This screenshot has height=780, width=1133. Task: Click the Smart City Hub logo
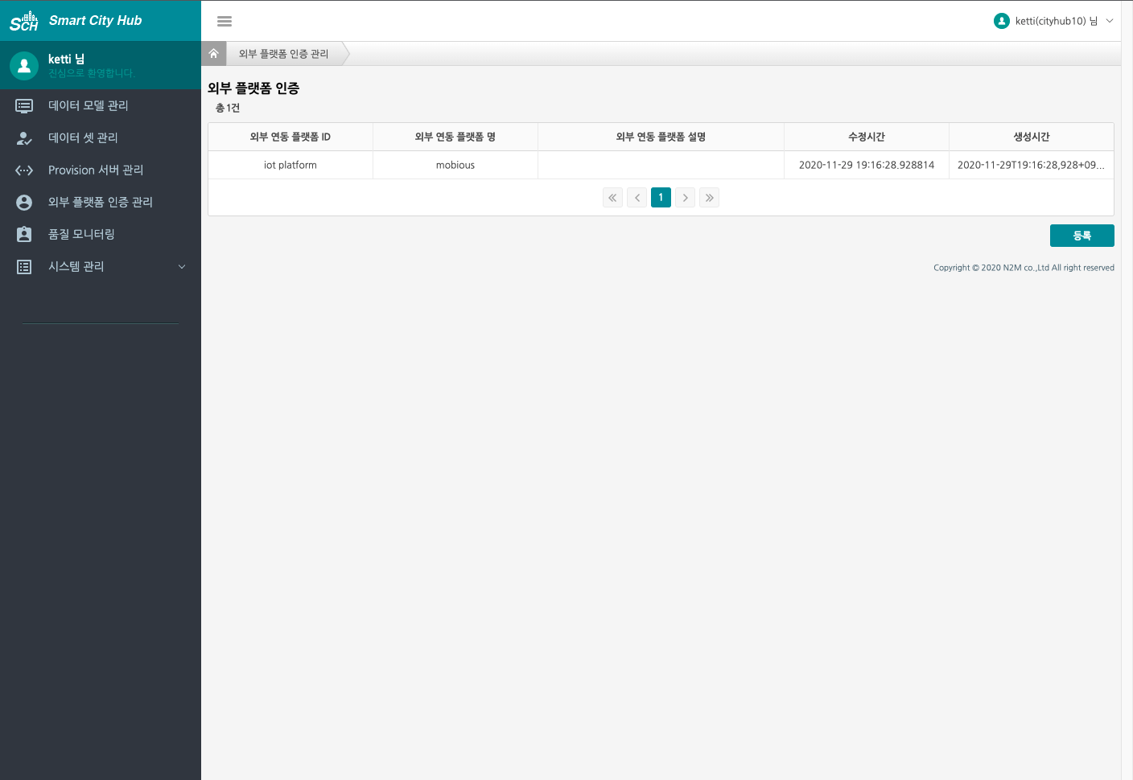click(x=76, y=21)
